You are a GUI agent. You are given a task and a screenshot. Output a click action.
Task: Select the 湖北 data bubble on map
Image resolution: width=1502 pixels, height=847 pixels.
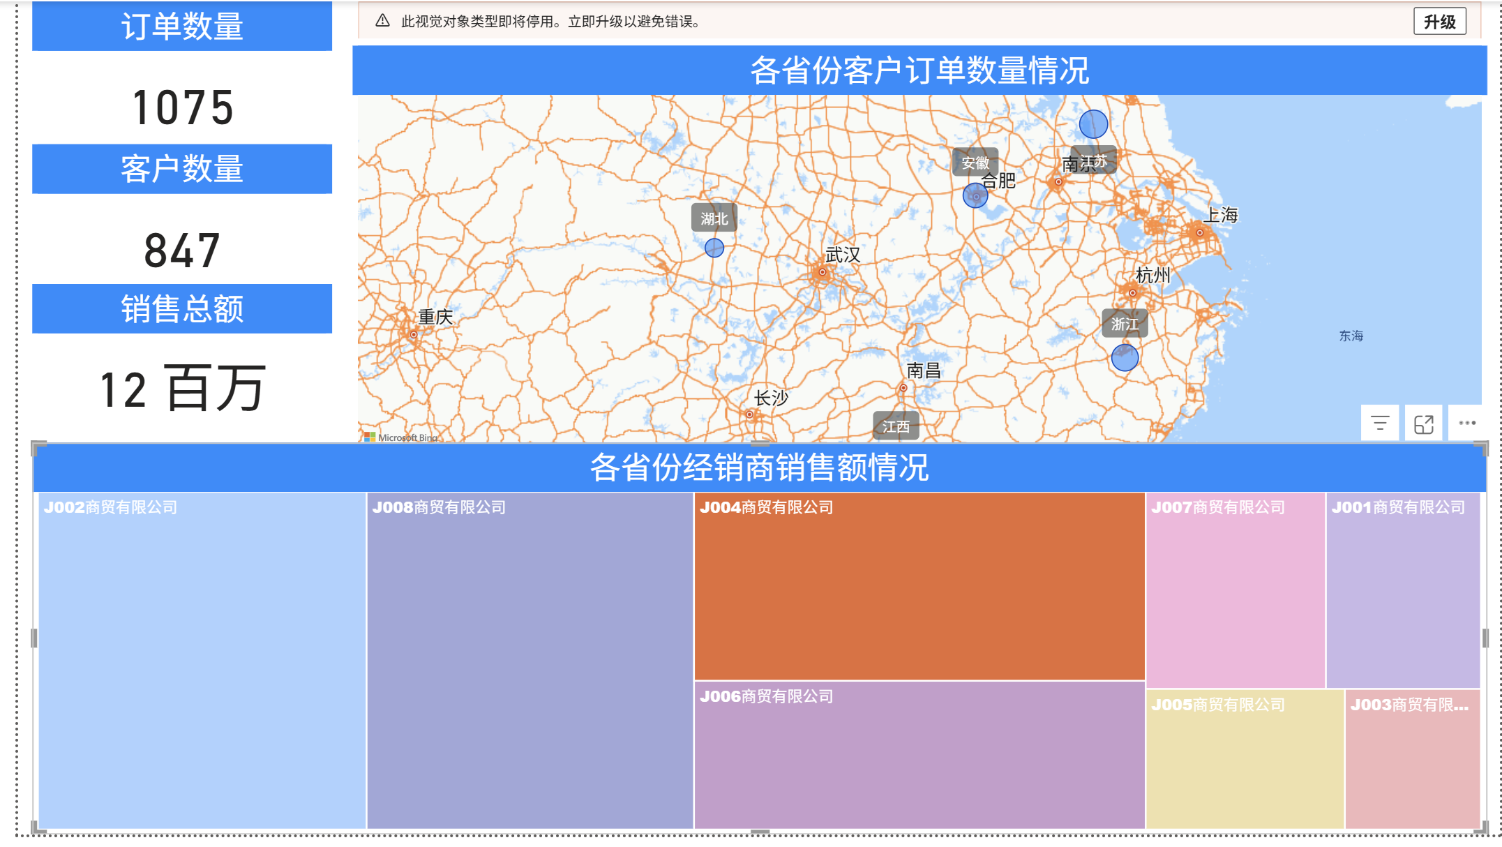pos(714,248)
